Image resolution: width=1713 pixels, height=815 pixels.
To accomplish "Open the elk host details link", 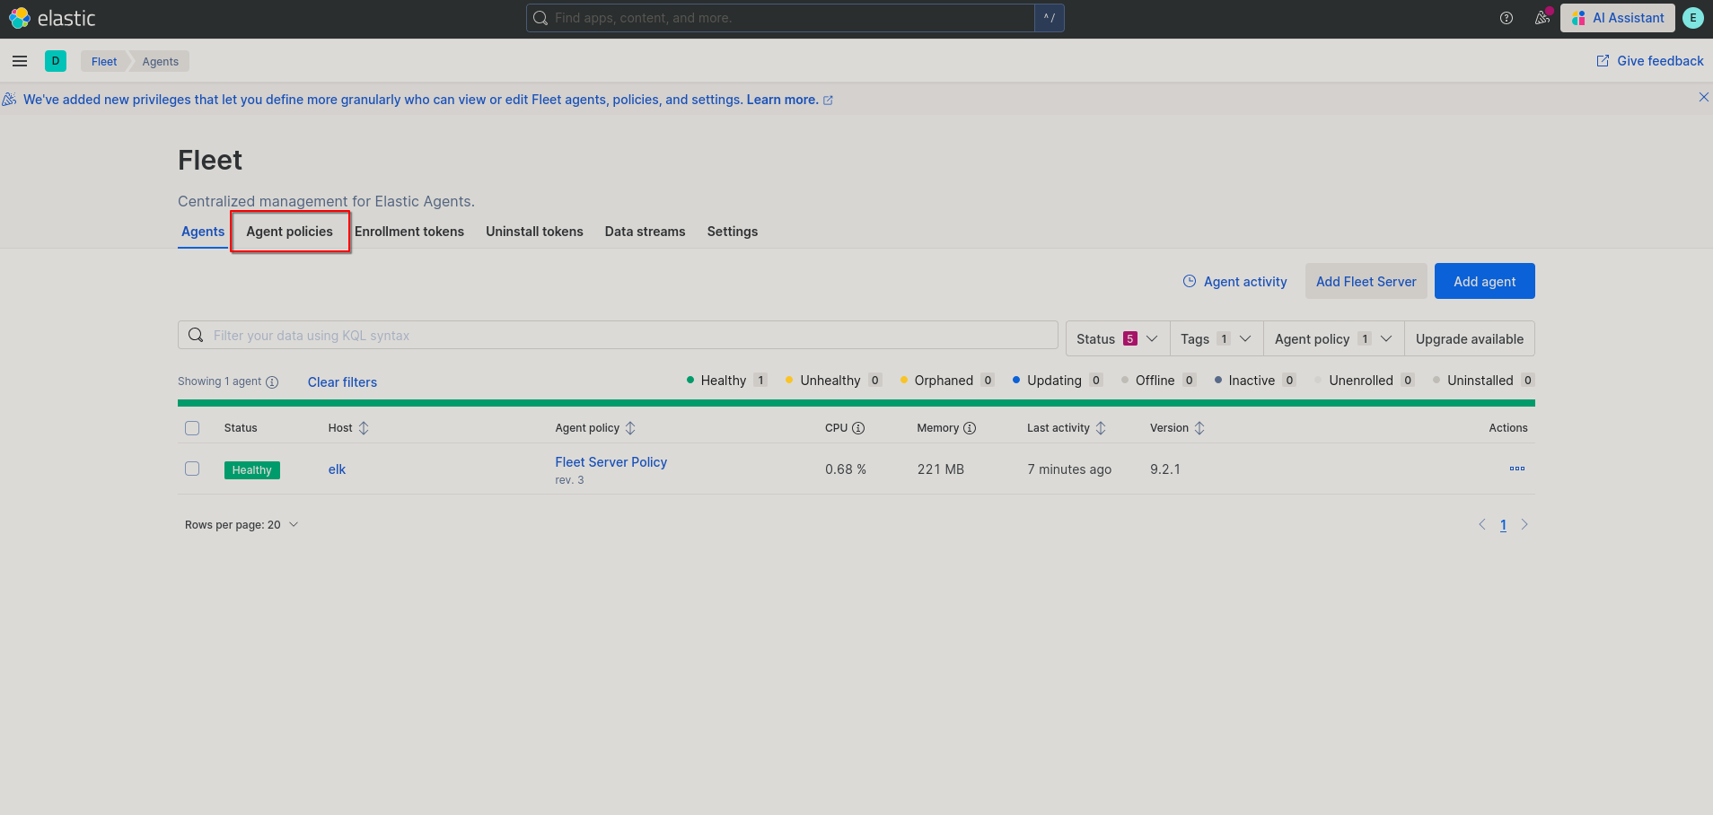I will click(x=337, y=469).
